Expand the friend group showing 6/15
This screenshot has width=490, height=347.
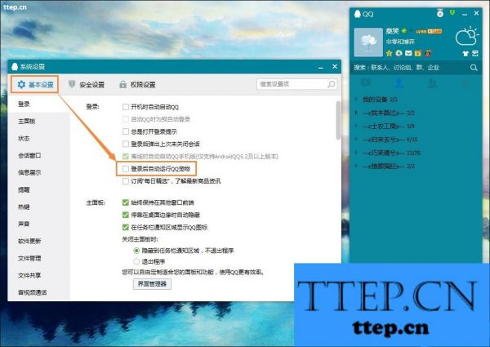click(356, 140)
